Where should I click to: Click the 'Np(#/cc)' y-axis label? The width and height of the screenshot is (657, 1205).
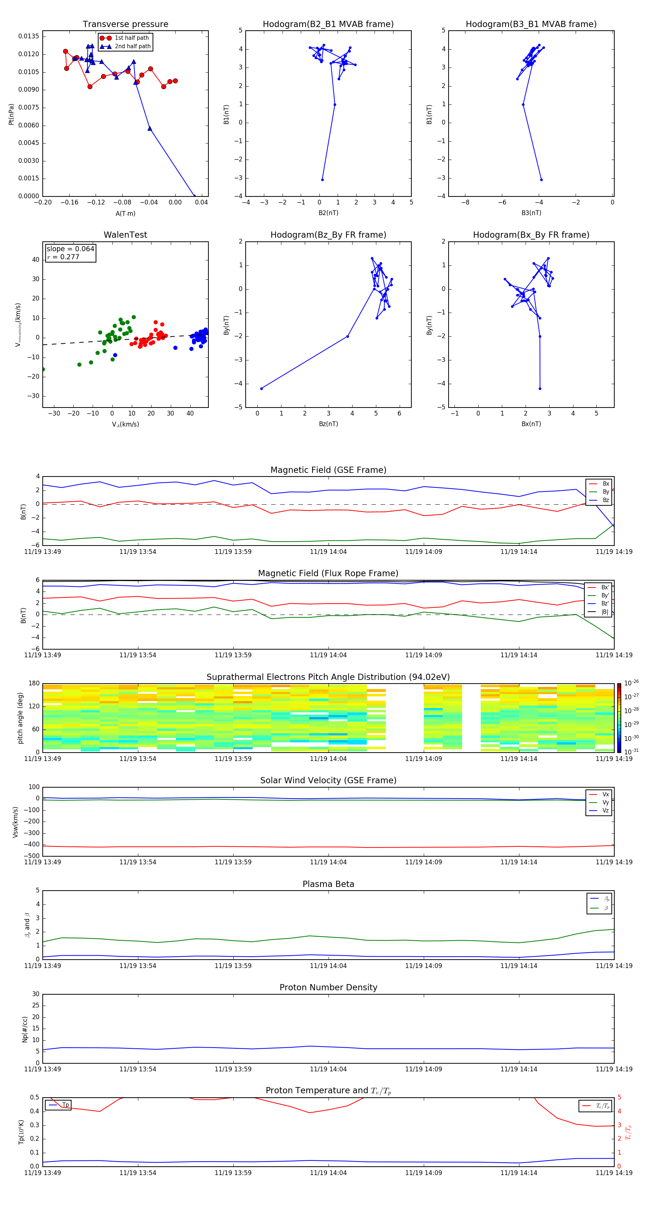pyautogui.click(x=25, y=1029)
